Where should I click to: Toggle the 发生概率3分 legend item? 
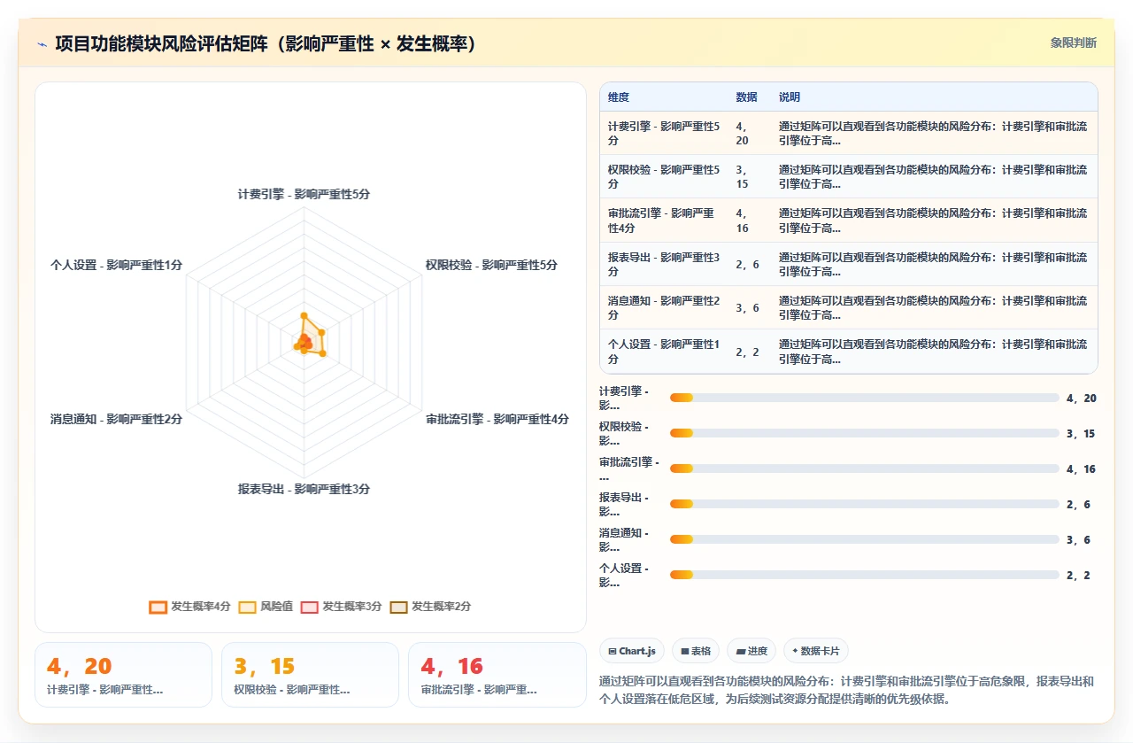pos(341,607)
